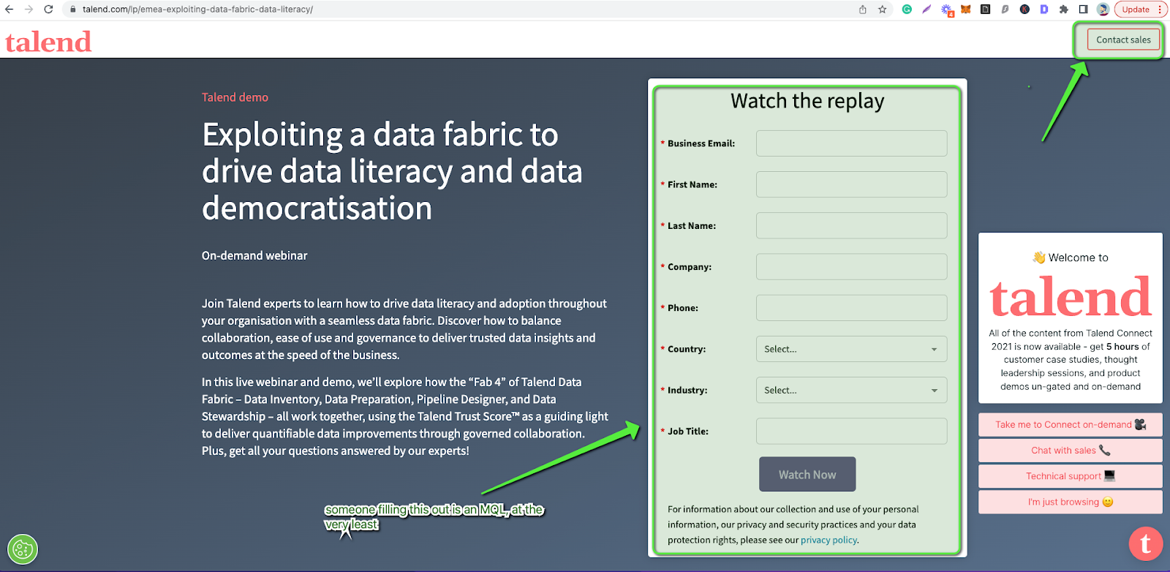This screenshot has width=1170, height=572.
Task: Click the talend logo in header
Action: 48,42
